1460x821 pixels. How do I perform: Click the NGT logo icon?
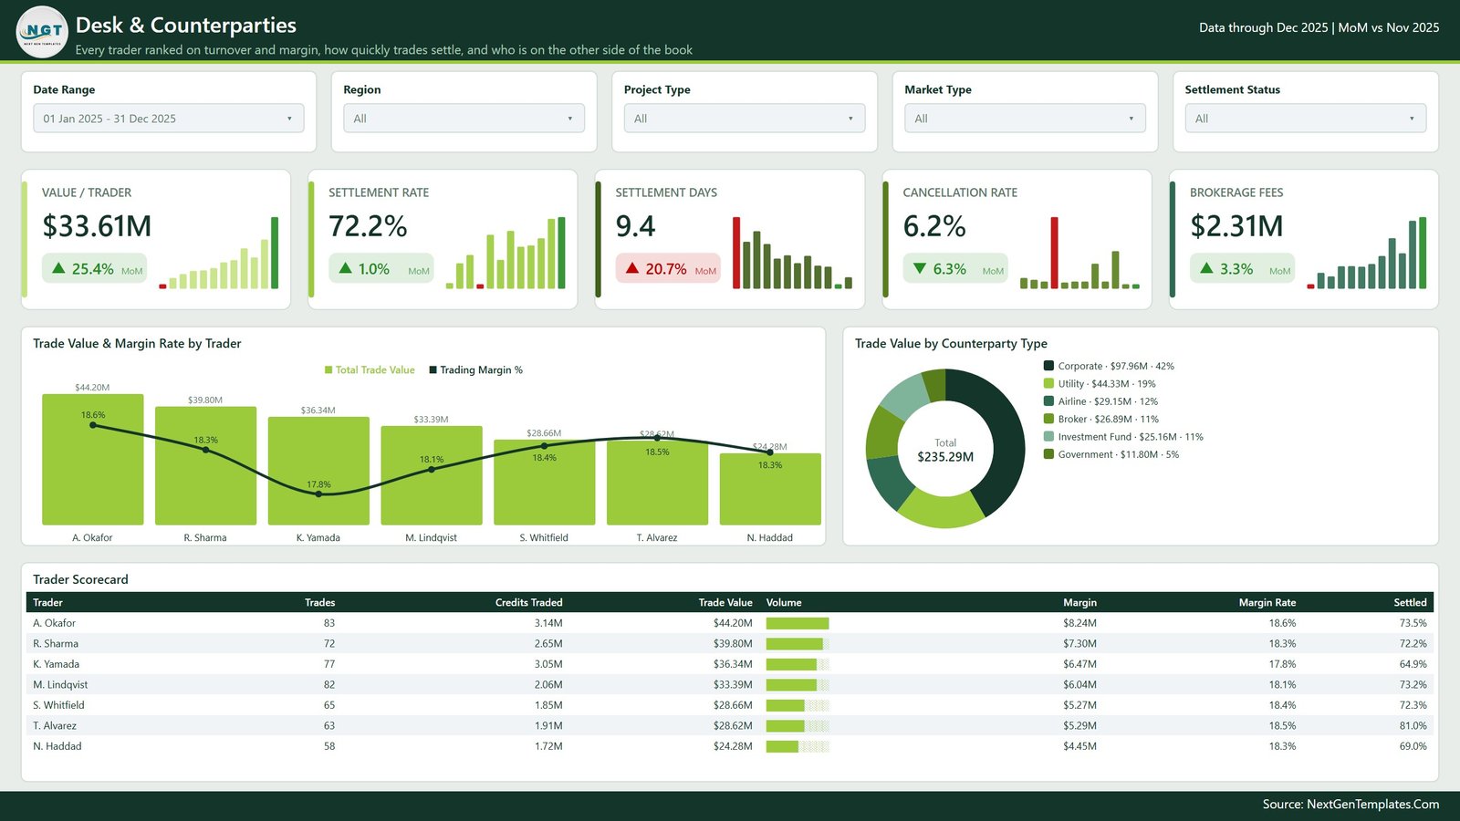[42, 31]
